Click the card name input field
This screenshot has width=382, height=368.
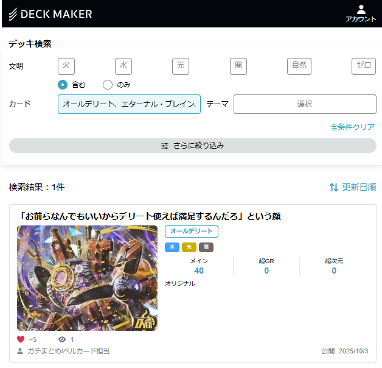[x=129, y=104]
